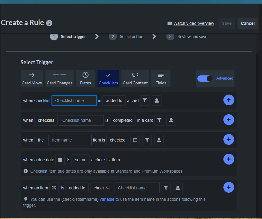Click user icon in item checked row

(159, 140)
